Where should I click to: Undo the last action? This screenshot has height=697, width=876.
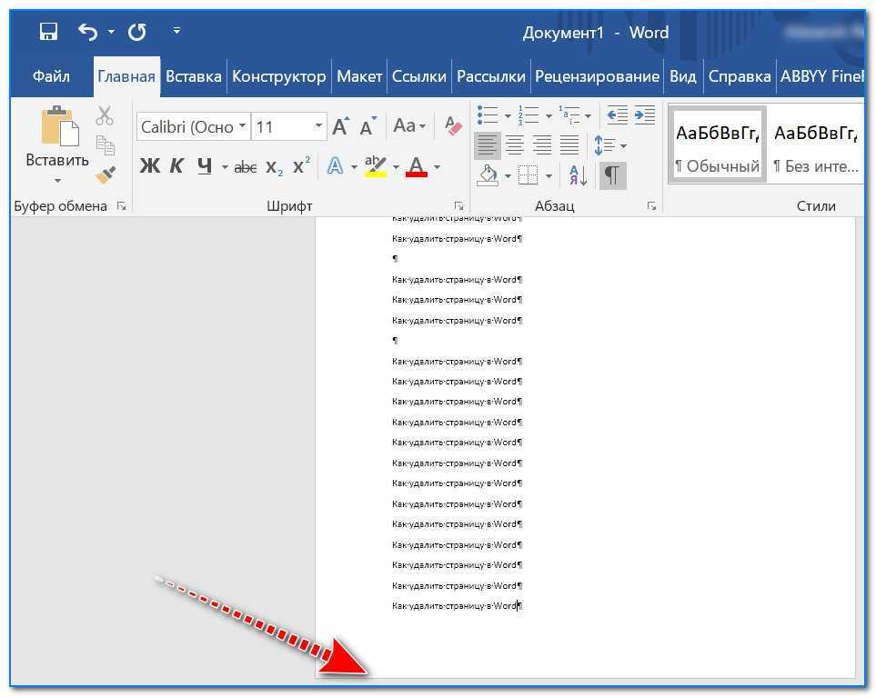(87, 32)
